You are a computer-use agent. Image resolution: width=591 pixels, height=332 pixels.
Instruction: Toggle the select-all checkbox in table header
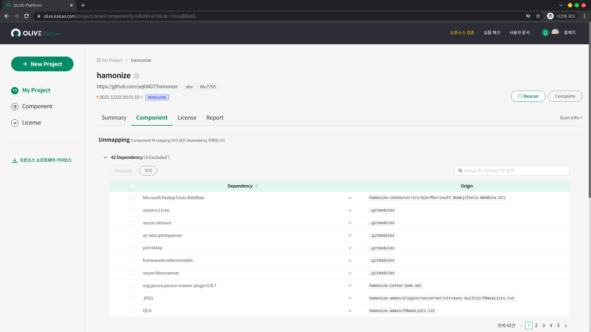(x=133, y=186)
